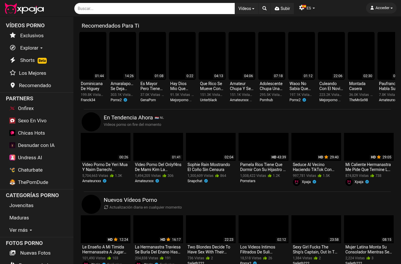Open the Onfirex partner link
The width and height of the screenshot is (401, 264).
click(21, 108)
